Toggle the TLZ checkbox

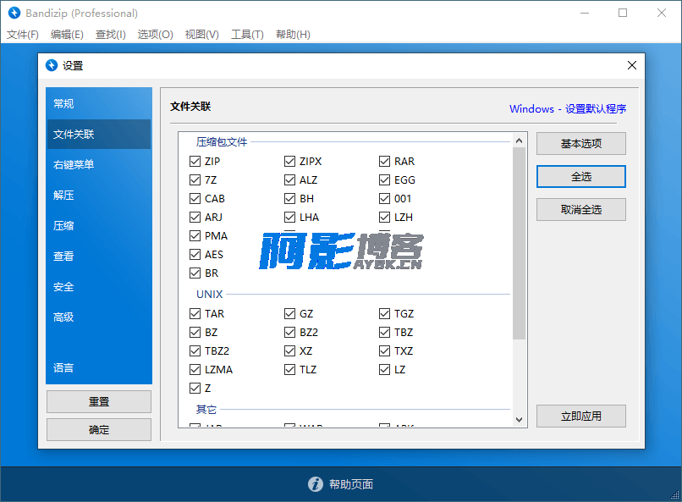pos(289,369)
